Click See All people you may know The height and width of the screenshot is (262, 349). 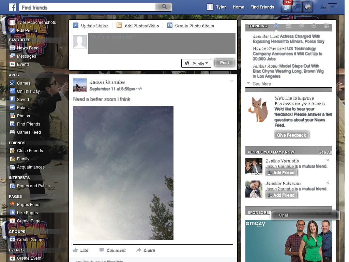pos(325,152)
